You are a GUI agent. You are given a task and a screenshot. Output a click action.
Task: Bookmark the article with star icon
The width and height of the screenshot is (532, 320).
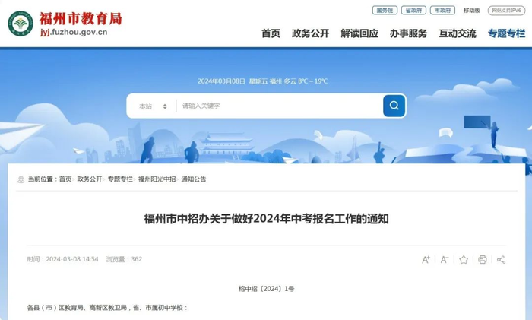click(x=464, y=260)
